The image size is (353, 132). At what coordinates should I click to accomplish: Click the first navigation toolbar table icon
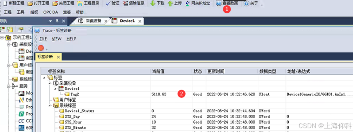2,29
